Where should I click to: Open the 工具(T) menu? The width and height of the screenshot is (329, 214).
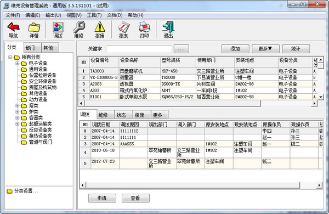click(x=94, y=15)
